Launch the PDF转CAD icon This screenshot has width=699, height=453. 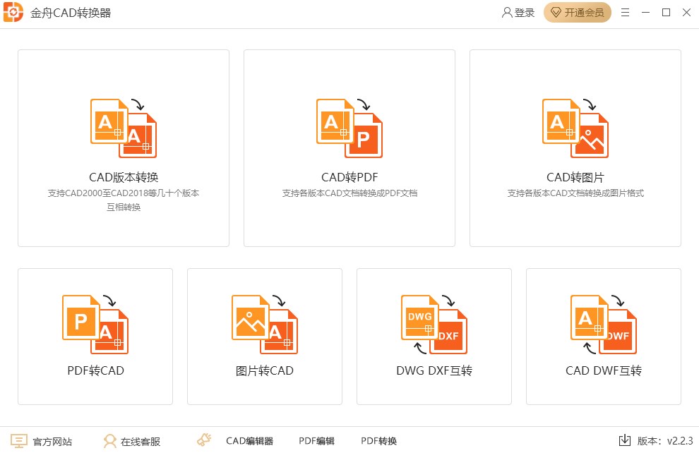(x=95, y=324)
